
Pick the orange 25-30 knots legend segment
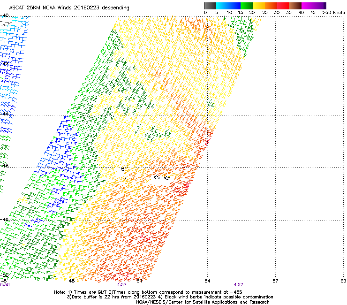[271, 6]
